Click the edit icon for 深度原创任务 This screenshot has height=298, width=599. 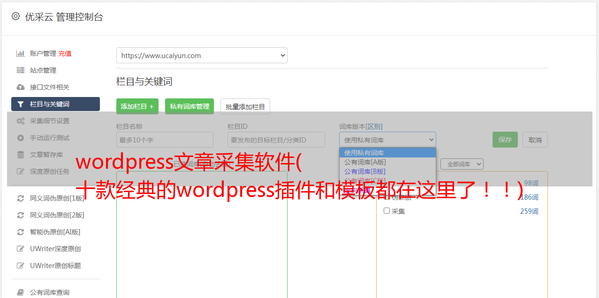(x=21, y=171)
